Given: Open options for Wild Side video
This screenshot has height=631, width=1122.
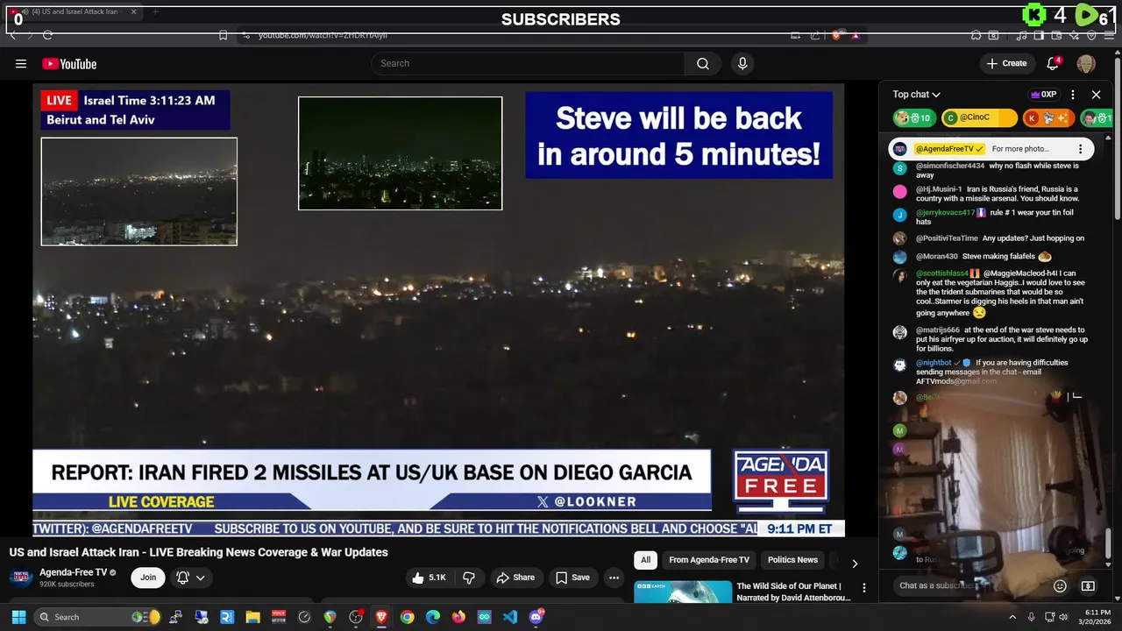Looking at the screenshot, I should tap(863, 588).
